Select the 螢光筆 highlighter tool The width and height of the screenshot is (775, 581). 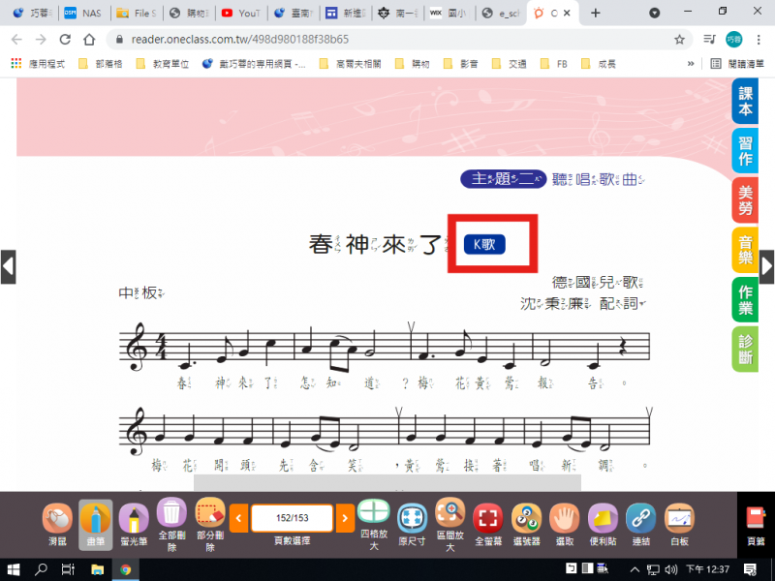tap(133, 519)
